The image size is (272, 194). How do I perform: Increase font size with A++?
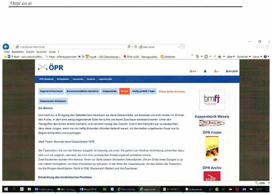193,71
